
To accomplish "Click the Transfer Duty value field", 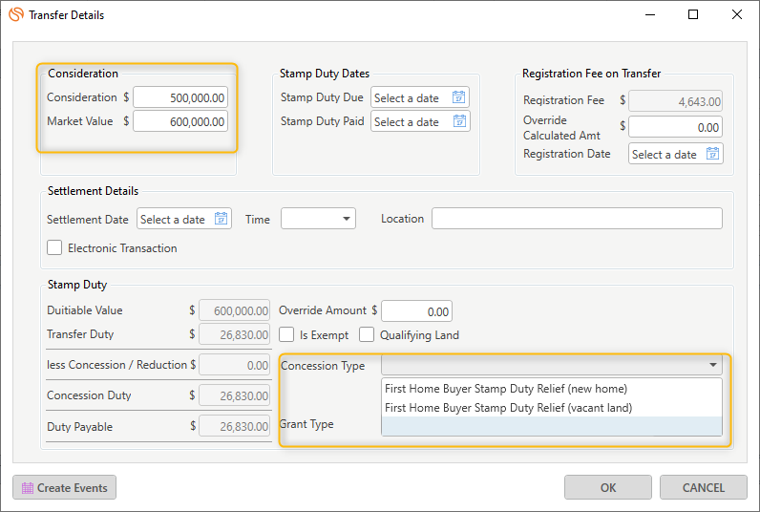I will tap(234, 334).
